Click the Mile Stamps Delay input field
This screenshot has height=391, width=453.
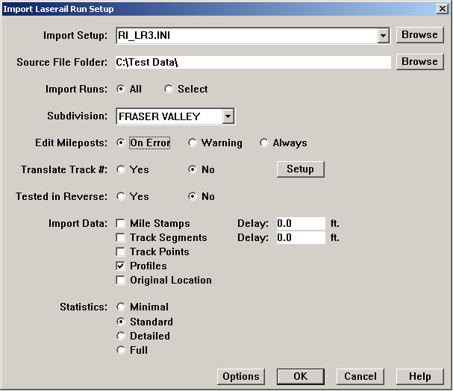[x=301, y=223]
